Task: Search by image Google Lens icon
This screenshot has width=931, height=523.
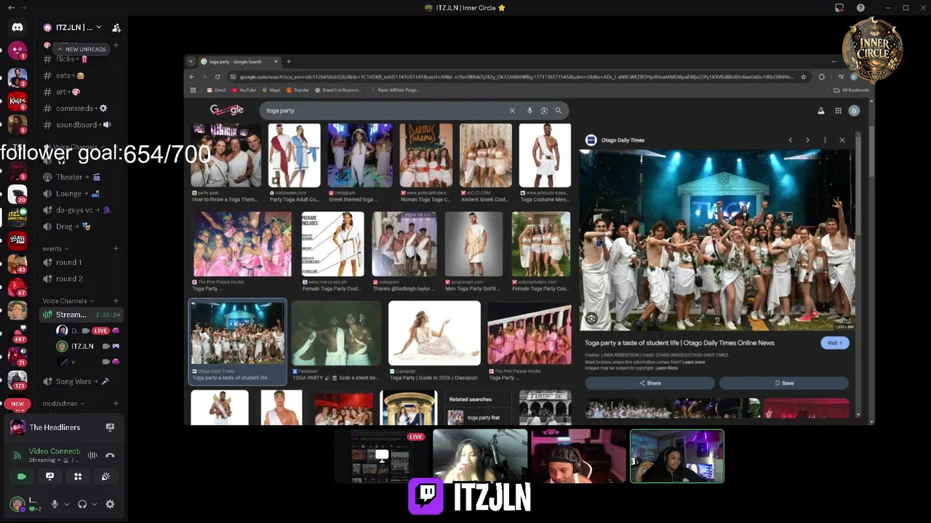Action: 544,110
